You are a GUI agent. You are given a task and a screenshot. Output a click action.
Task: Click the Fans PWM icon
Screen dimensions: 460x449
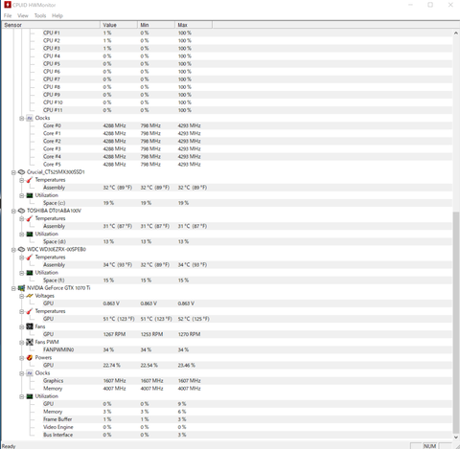coord(30,342)
